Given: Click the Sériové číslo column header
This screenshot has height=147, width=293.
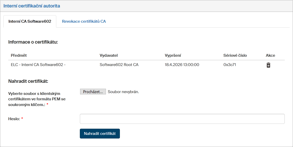Looking at the screenshot, I should 235,55.
